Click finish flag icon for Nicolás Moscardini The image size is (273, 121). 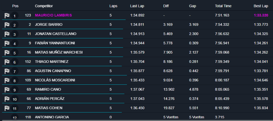(x=7, y=80)
